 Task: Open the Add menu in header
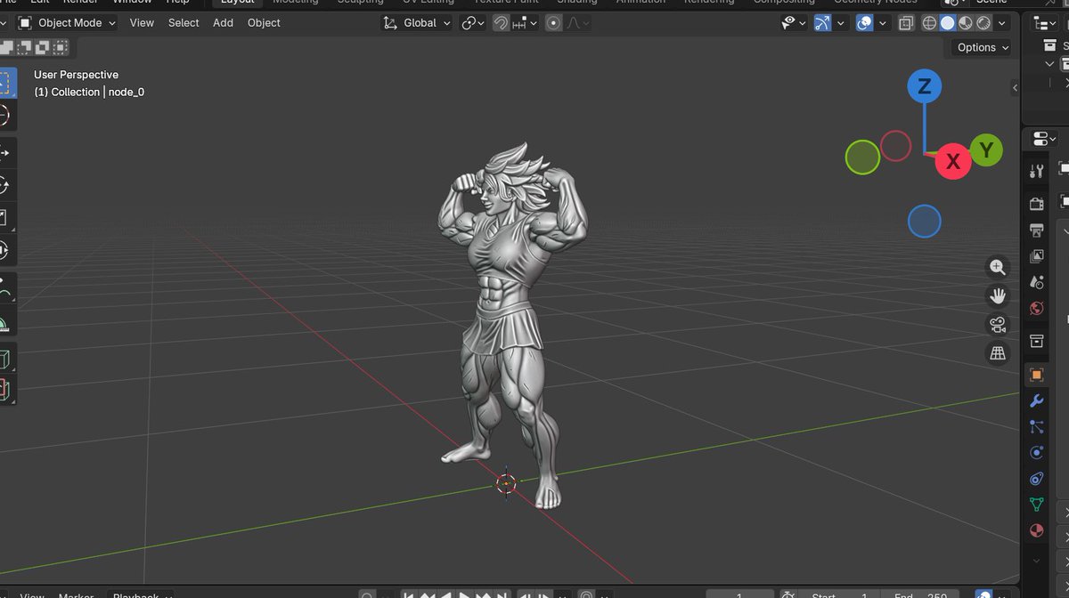pyautogui.click(x=223, y=23)
